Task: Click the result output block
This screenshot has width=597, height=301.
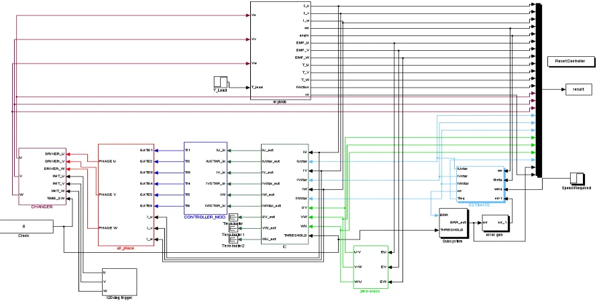Action: tap(579, 90)
